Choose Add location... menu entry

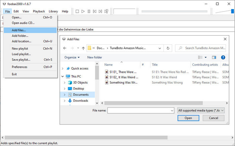[x=30, y=41]
